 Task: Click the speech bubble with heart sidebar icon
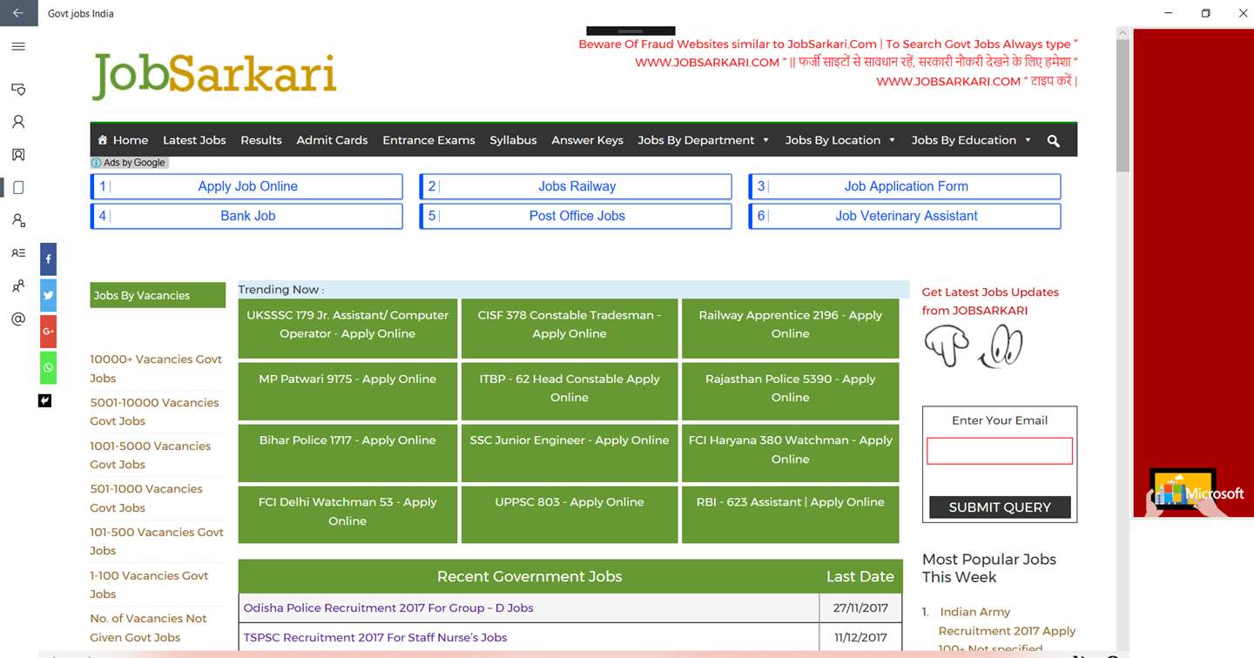[x=18, y=89]
